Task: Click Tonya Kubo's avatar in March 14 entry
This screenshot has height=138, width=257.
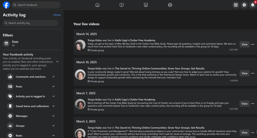Action: [80, 45]
